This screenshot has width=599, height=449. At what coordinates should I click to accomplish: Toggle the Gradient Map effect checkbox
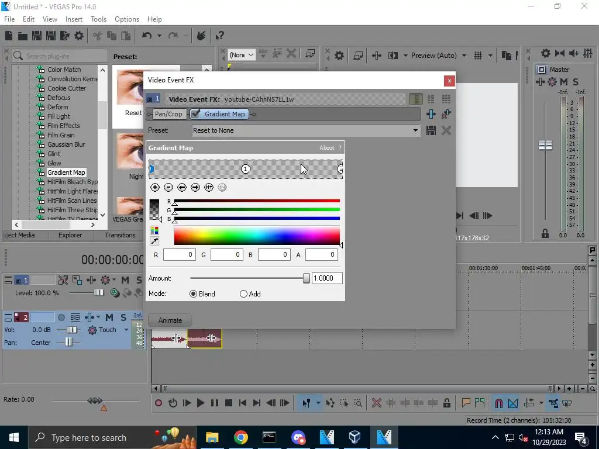(195, 114)
